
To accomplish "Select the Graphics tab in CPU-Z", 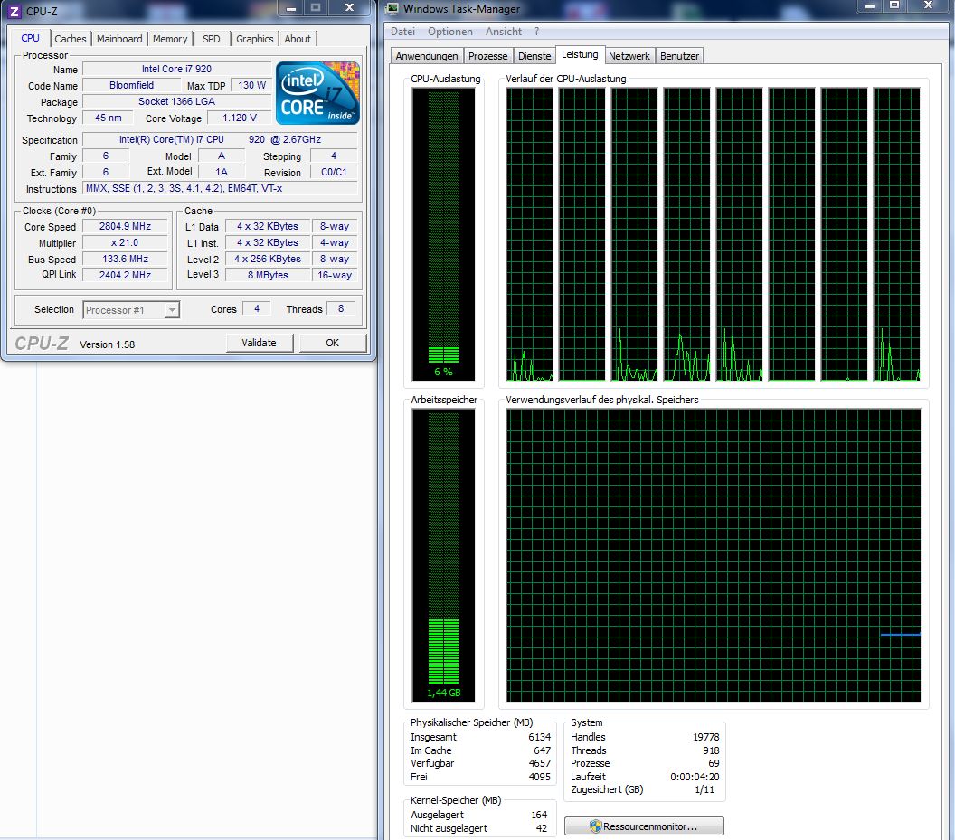I will tap(255, 39).
